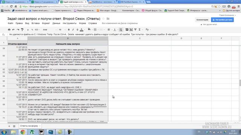
Task: Open the Вставка menu
Action: (x=35, y=23)
